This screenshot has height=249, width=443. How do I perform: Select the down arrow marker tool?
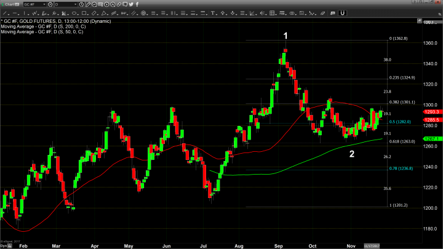233,14
